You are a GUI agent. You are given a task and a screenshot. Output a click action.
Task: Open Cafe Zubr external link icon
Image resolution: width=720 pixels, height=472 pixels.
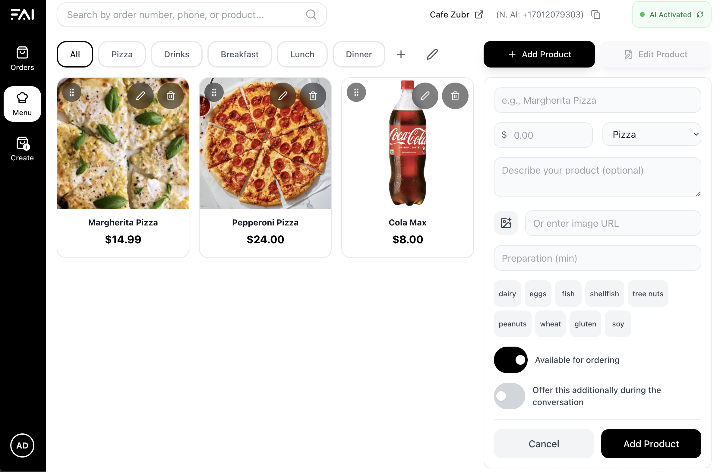coord(479,14)
